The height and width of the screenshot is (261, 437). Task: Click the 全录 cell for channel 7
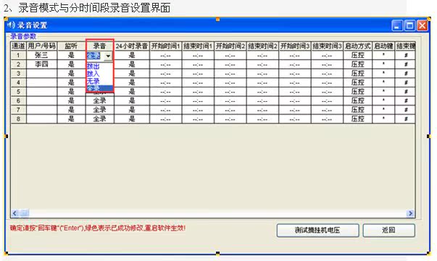click(x=99, y=110)
